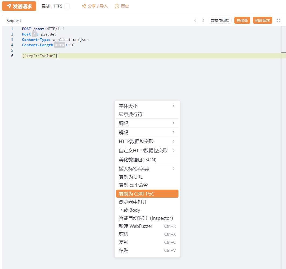Go to next request with right chevron

click(x=203, y=20)
